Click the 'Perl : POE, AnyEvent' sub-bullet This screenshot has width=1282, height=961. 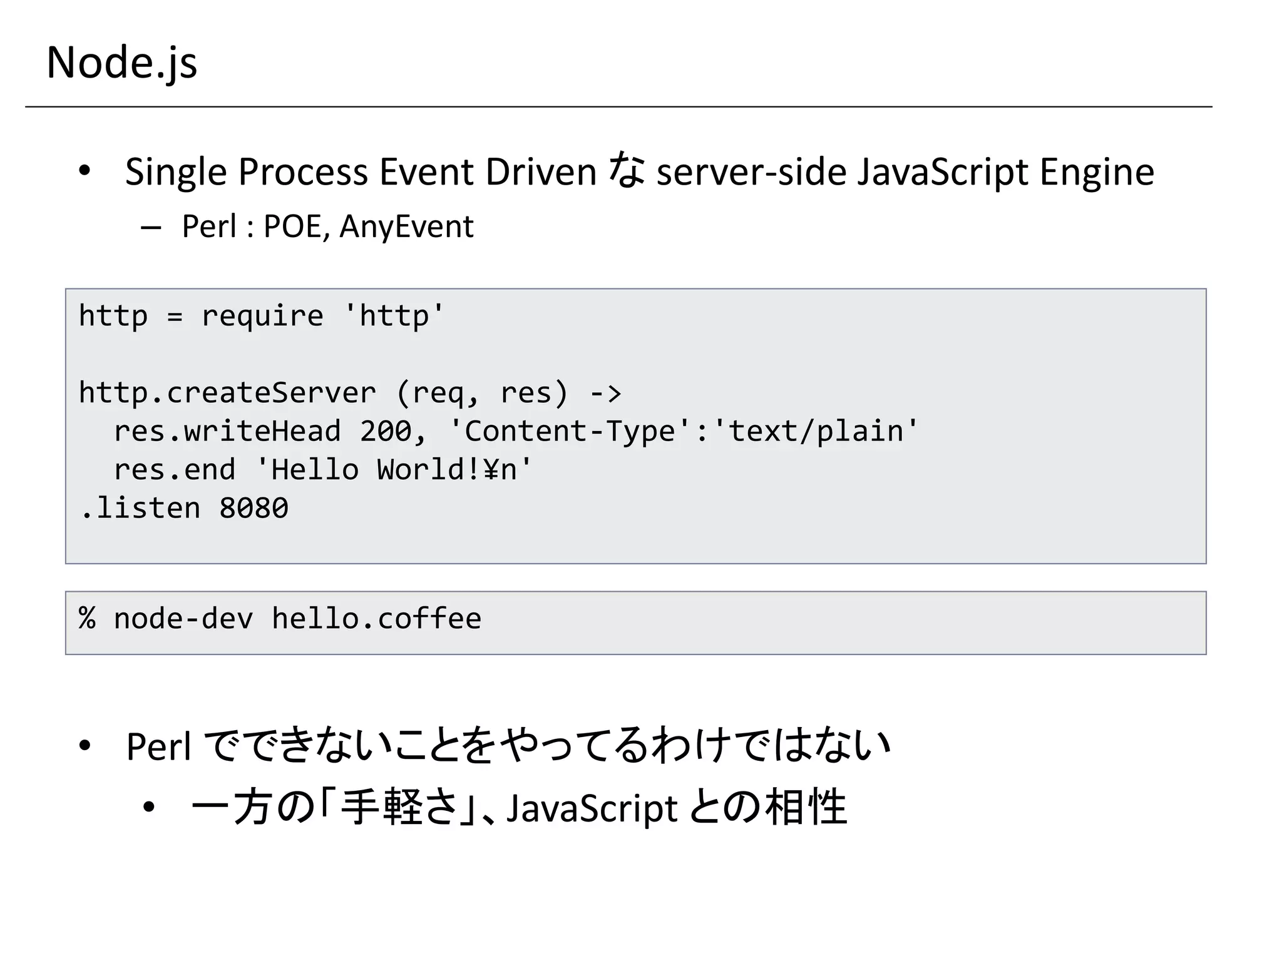(327, 226)
